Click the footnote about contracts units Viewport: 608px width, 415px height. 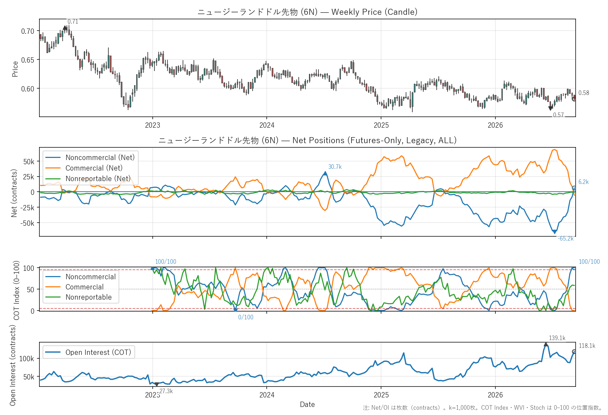point(483,408)
